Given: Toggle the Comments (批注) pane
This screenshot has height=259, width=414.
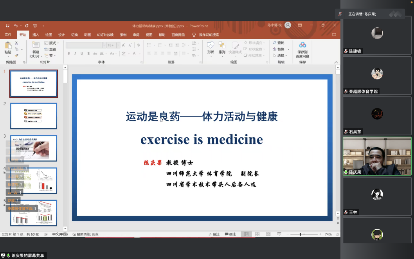Looking at the screenshot, I should pyautogui.click(x=230, y=234).
